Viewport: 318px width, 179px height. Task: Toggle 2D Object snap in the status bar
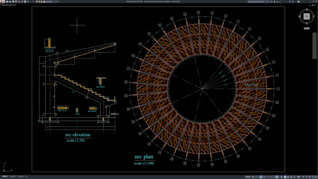pos(277,177)
